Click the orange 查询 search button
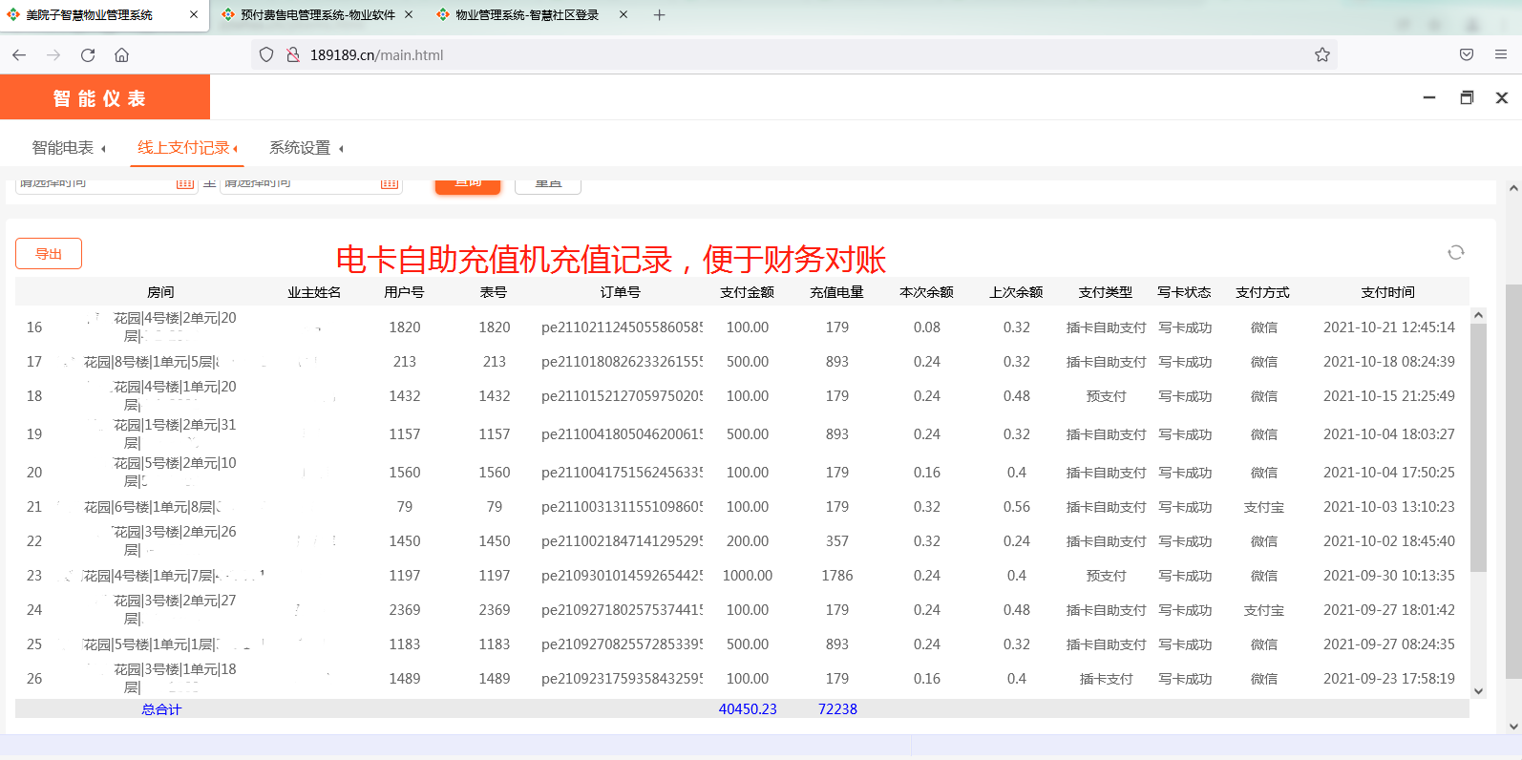 click(468, 185)
